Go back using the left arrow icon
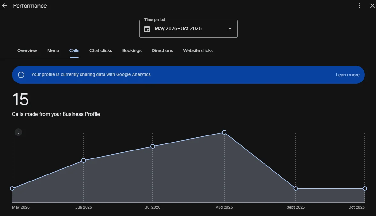376x216 pixels. 4,6
